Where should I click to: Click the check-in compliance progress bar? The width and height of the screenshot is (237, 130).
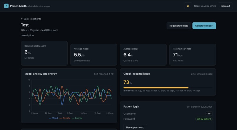click(168, 88)
